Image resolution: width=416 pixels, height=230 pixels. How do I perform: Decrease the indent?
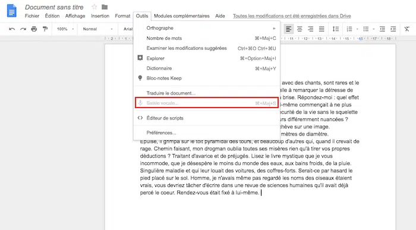coord(382,29)
